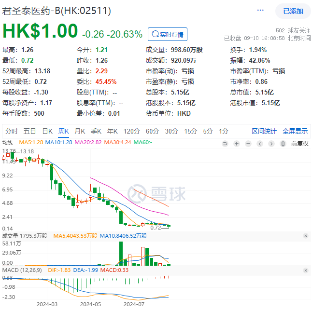Viewport: 312px width, 311px height.
Task: Select the 60分 minute chart tab
Action: [152, 131]
